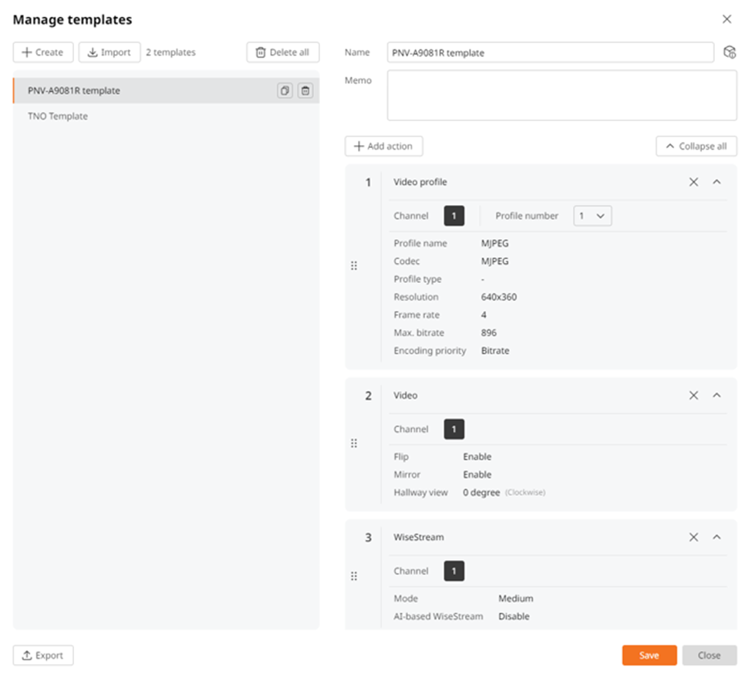Click the AI-based WiseStream Disable value

pyautogui.click(x=514, y=616)
